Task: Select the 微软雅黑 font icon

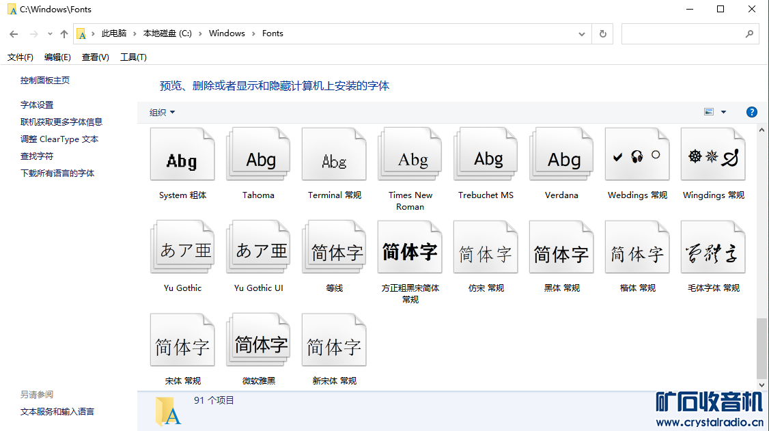Action: [x=258, y=339]
